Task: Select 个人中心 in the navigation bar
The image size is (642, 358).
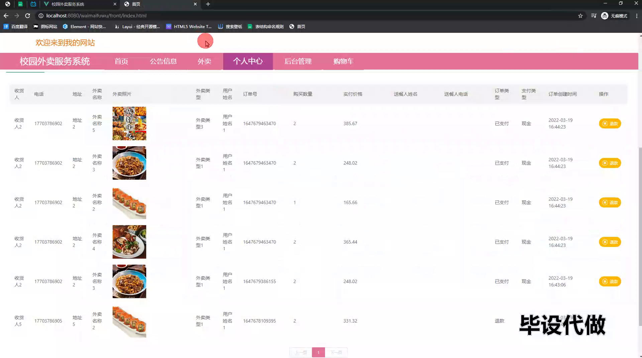Action: pos(248,61)
